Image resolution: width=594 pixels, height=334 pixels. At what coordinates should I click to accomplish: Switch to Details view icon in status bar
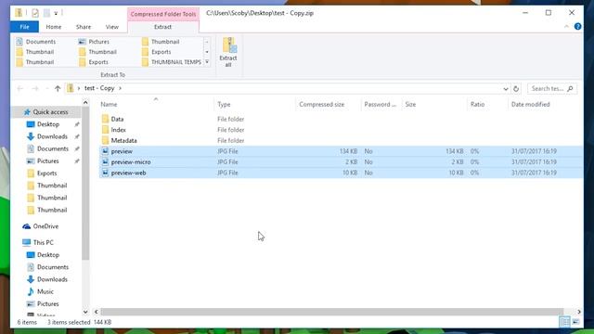pos(564,322)
